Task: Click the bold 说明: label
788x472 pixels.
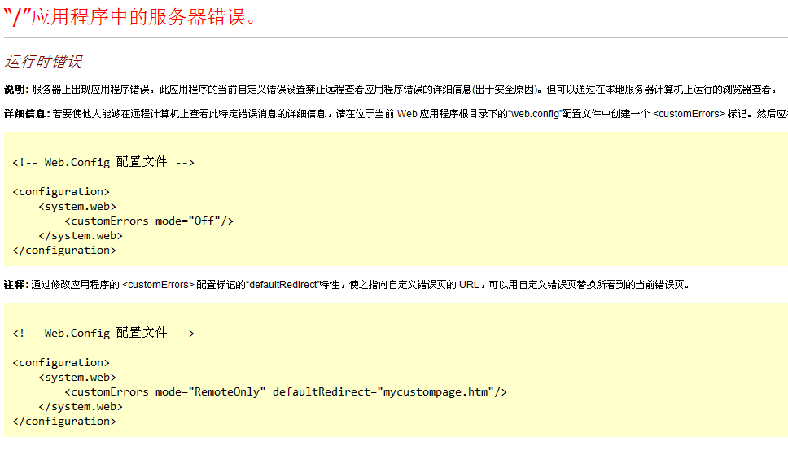Action: [x=16, y=90]
